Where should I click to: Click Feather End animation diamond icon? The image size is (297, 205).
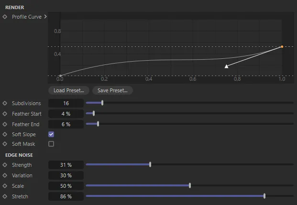coord(5,124)
